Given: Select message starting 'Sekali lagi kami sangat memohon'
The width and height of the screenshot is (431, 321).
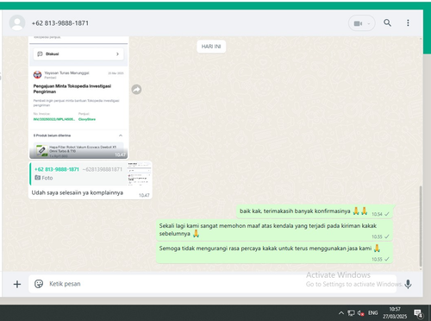Looking at the screenshot, I should tap(274, 230).
